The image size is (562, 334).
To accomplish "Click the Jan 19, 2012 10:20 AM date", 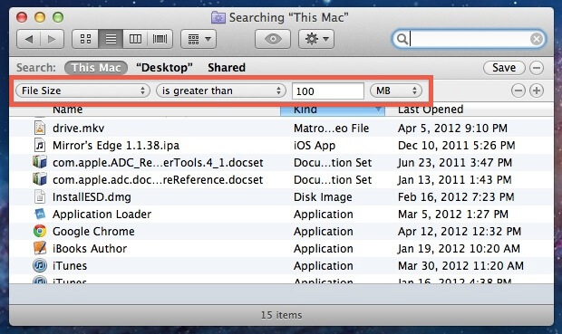I will pyautogui.click(x=459, y=248).
